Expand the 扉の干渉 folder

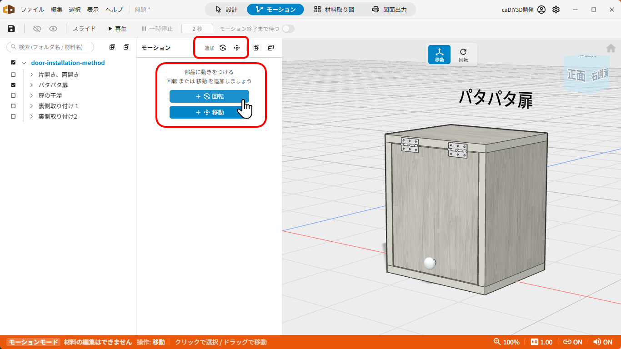click(31, 95)
